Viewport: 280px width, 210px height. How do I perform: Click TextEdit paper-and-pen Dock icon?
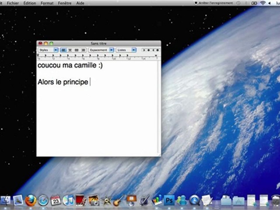207,200
